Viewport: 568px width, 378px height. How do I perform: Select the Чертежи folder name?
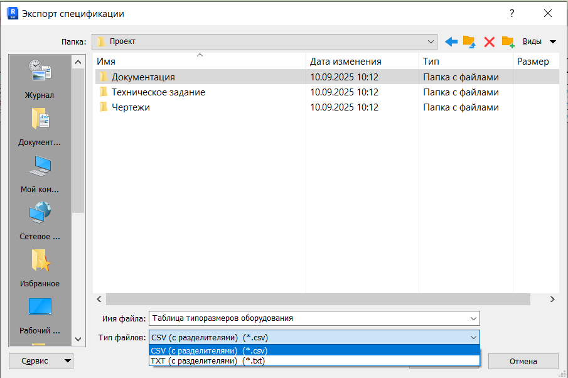(x=131, y=107)
